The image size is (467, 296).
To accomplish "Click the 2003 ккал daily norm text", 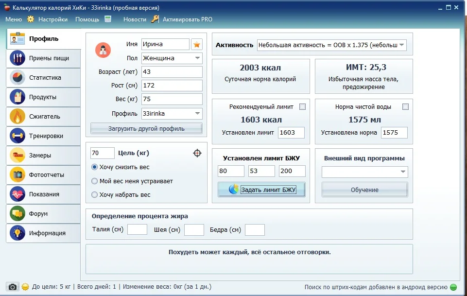I will (x=260, y=68).
